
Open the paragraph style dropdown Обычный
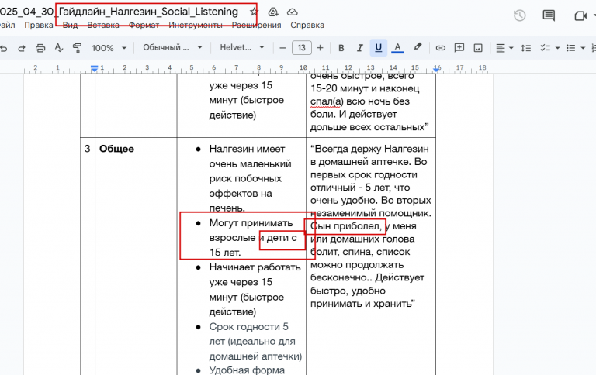pyautogui.click(x=172, y=48)
